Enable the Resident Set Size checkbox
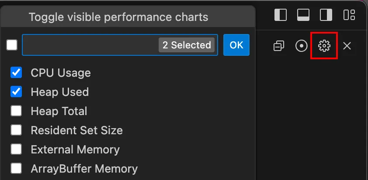Image resolution: width=368 pixels, height=180 pixels. [16, 130]
